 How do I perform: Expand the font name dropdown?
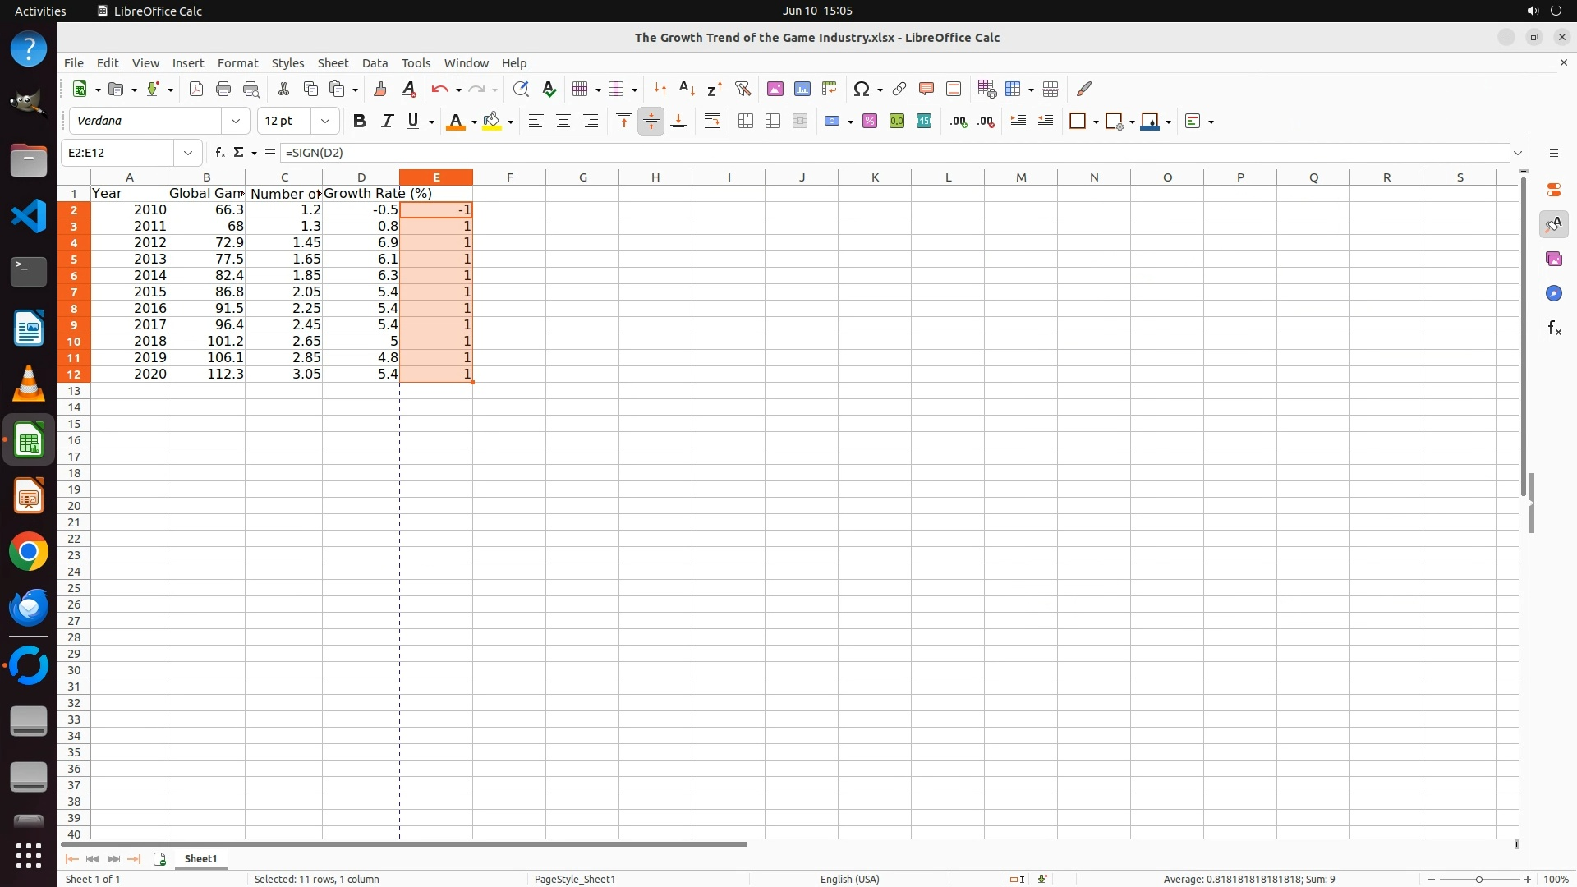(236, 122)
